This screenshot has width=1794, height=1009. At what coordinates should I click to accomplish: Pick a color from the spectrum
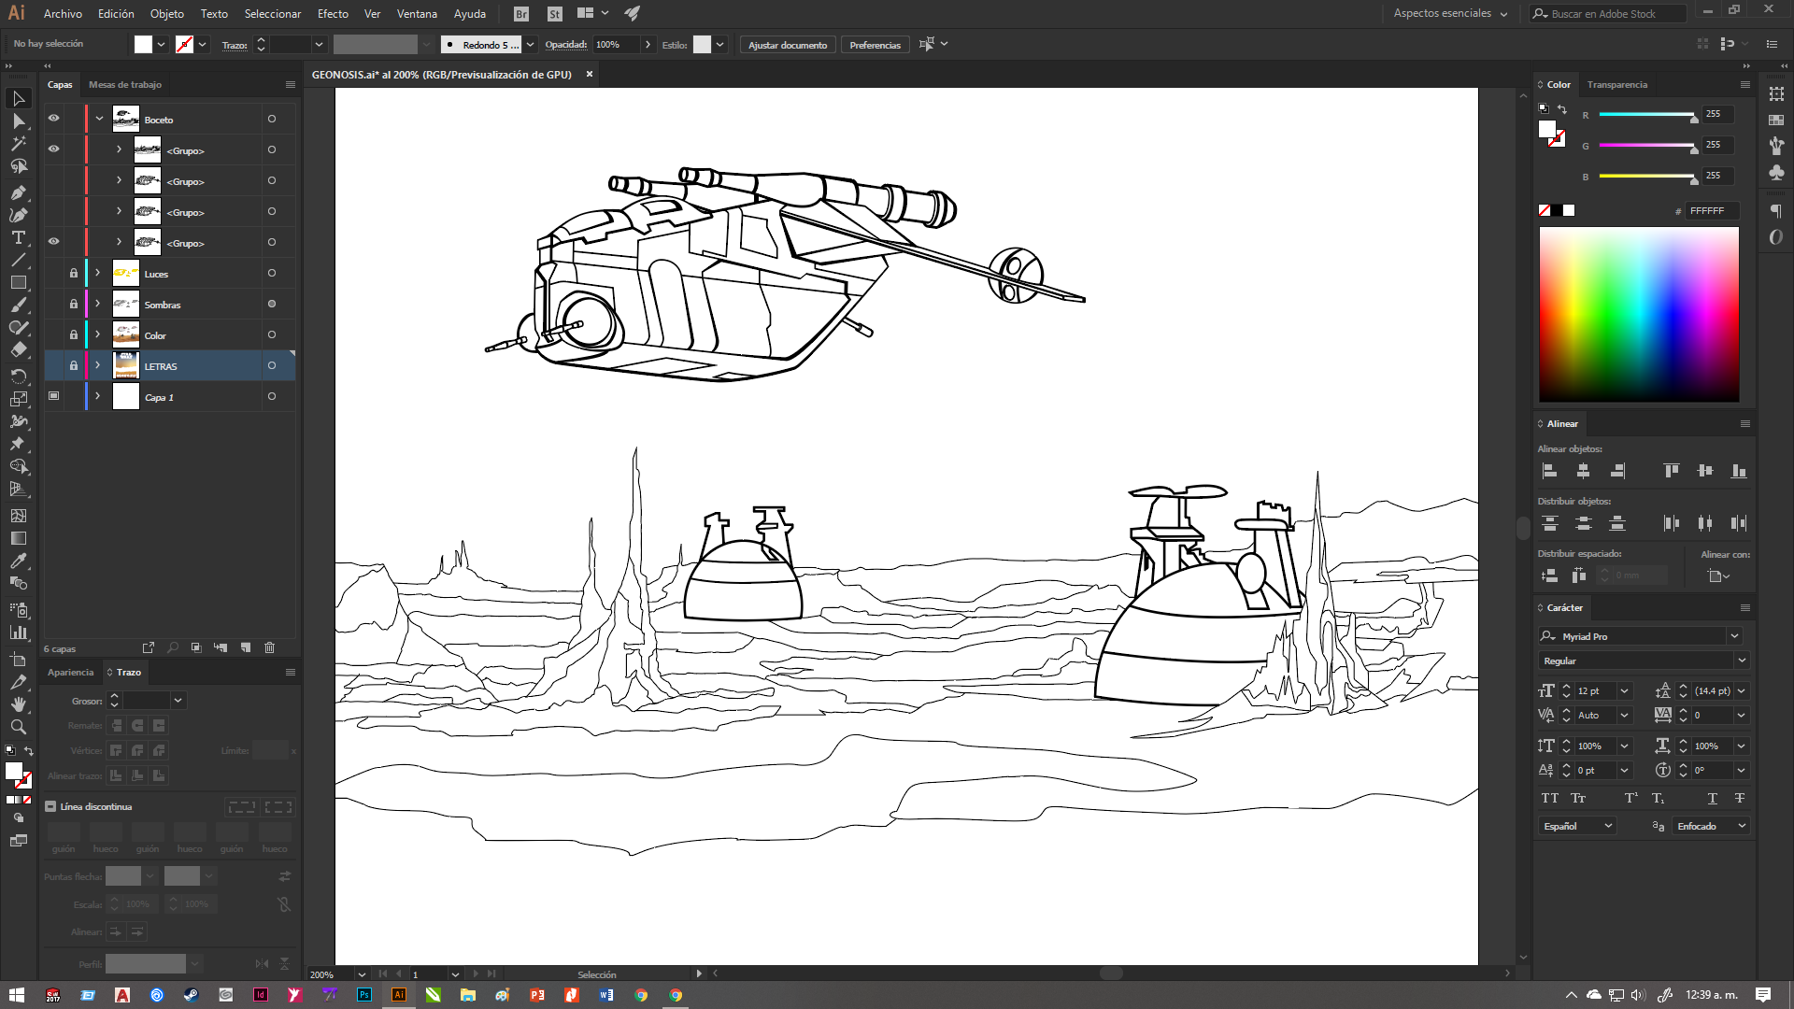click(1639, 314)
